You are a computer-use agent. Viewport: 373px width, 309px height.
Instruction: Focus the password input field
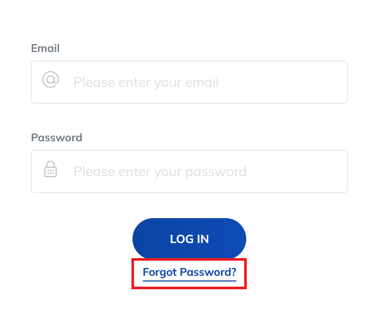189,171
